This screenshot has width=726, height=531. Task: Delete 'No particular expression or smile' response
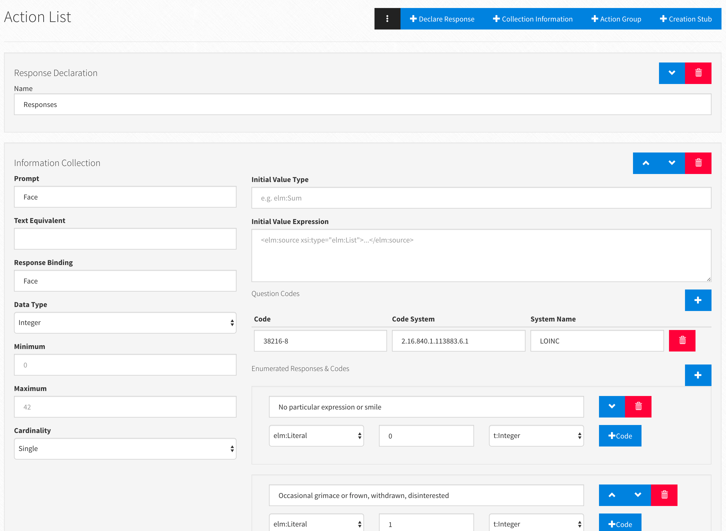tap(638, 406)
